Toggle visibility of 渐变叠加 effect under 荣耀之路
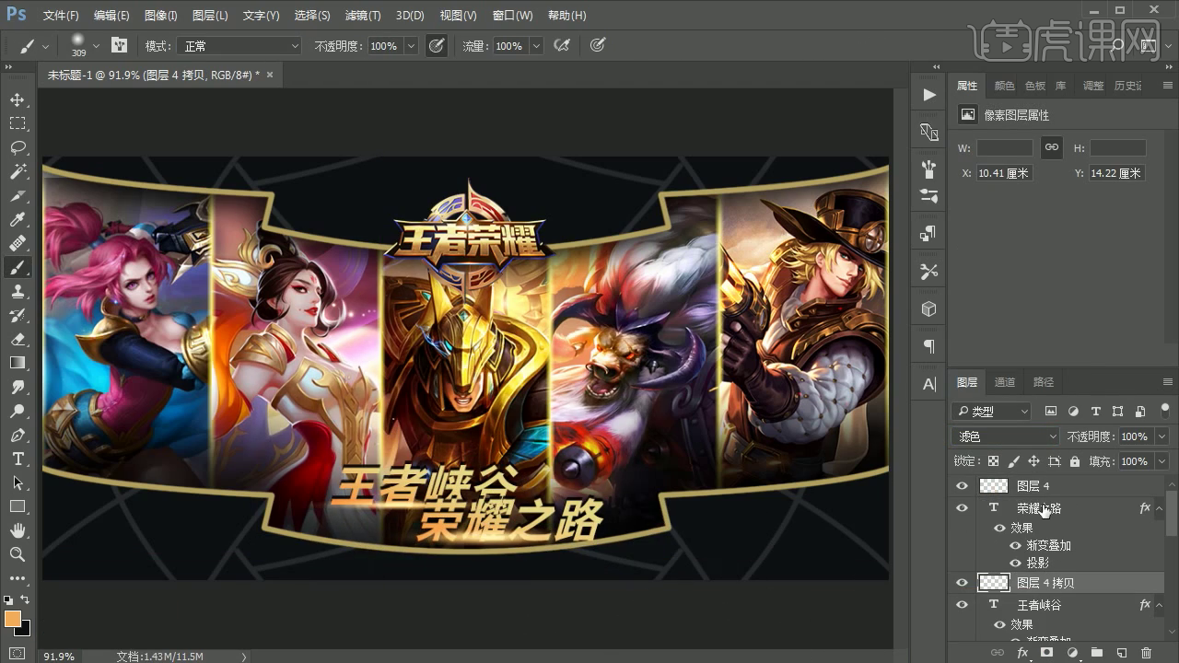The width and height of the screenshot is (1179, 663). [x=1016, y=546]
